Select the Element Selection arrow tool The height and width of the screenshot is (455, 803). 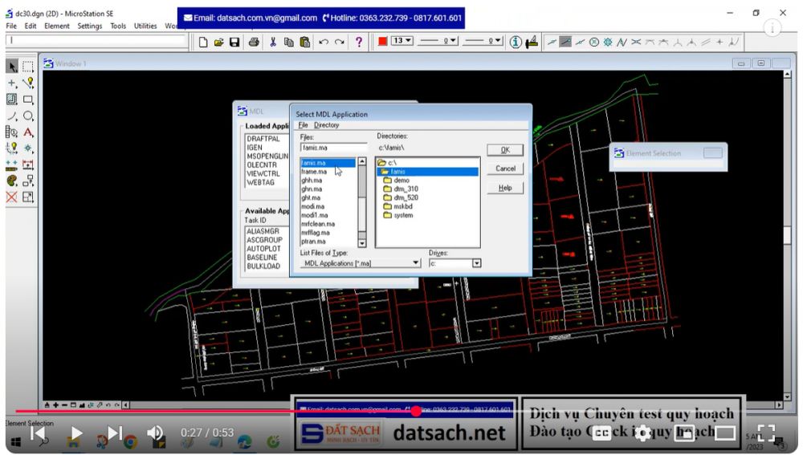pyautogui.click(x=12, y=67)
